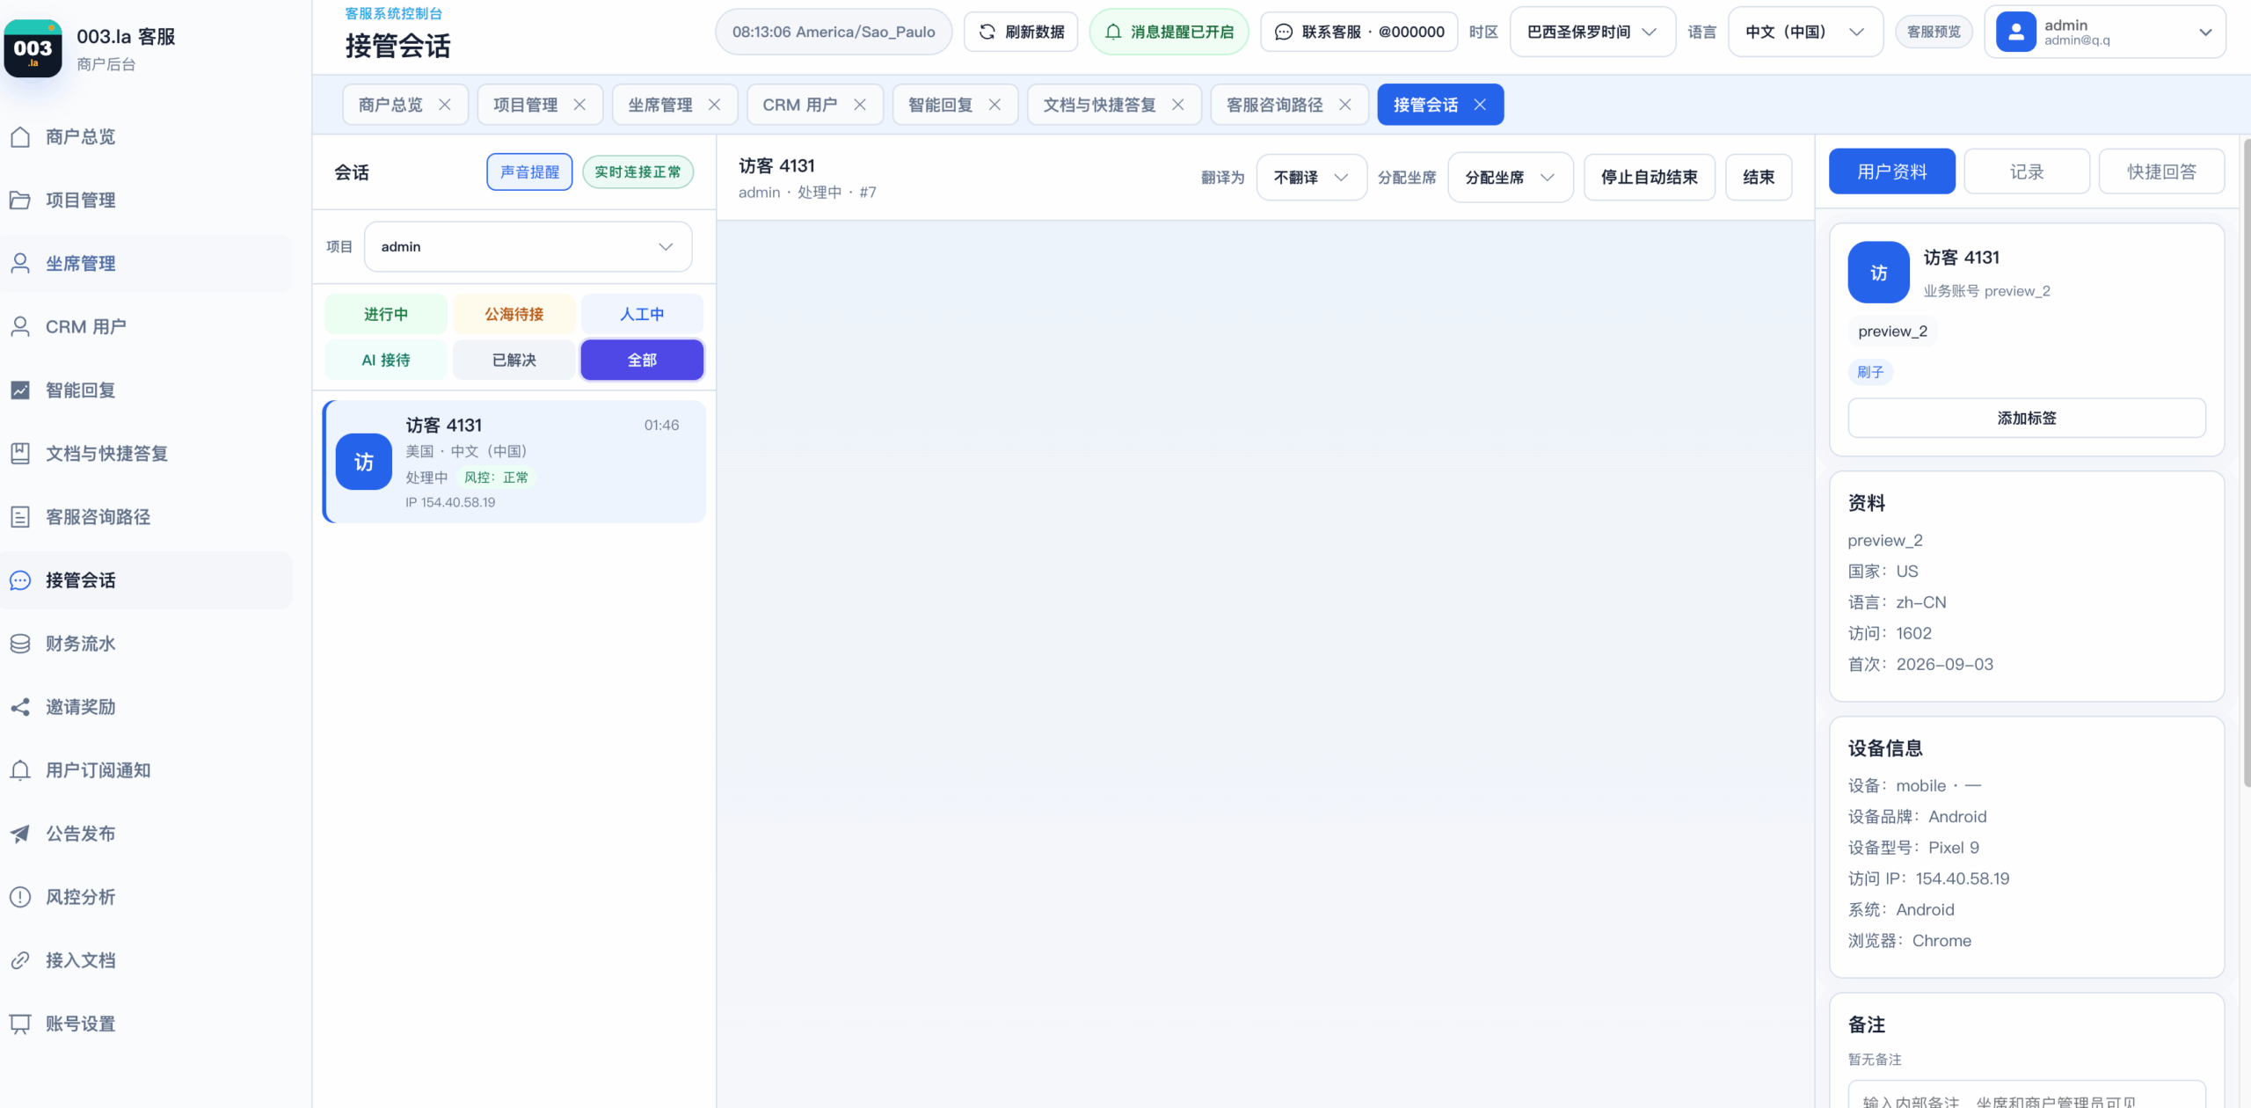Filter conversations by 人工中
This screenshot has width=2251, height=1108.
642,314
